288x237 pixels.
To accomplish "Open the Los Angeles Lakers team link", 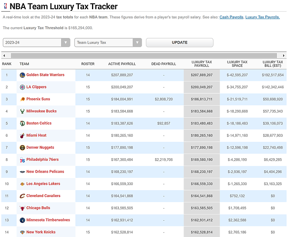I will pyautogui.click(x=43, y=183).
